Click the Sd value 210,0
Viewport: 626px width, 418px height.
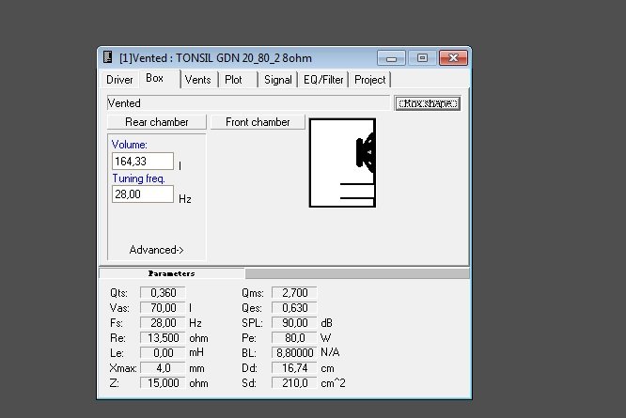pos(294,383)
